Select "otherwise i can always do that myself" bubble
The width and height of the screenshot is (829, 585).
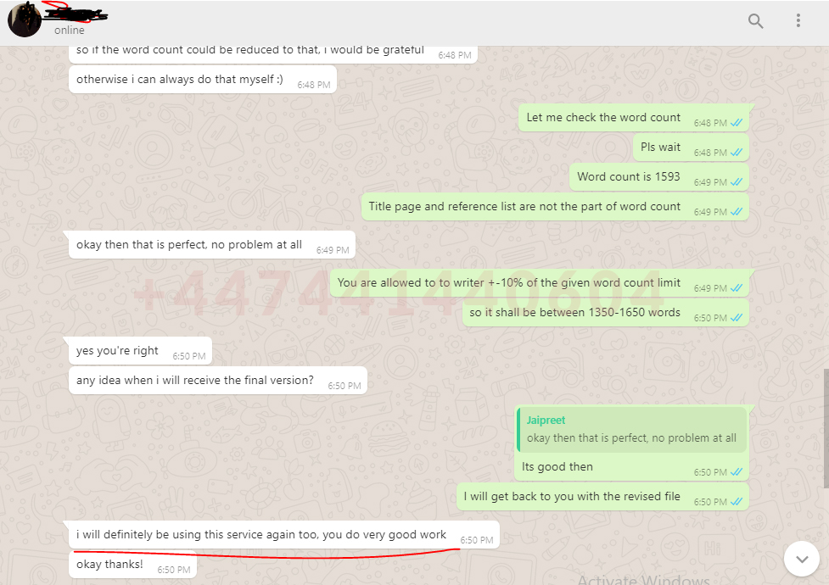pos(203,79)
